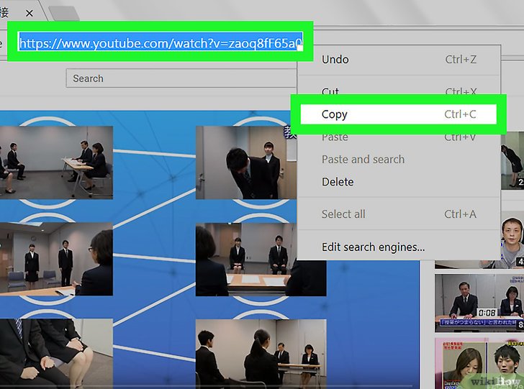
Task: Click Paste in the context menu
Action: coord(335,137)
